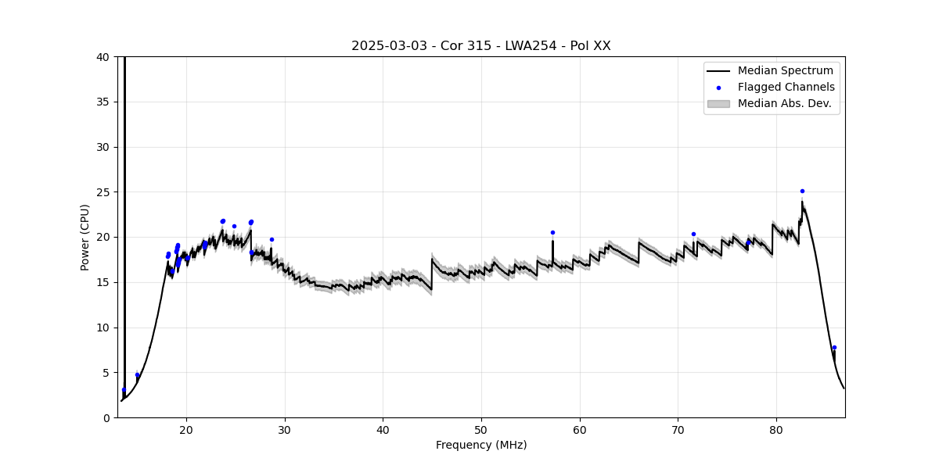939x469 pixels.
Task: Select the flagged dot near 15 MHz on the rising edge
Action: (x=137, y=374)
